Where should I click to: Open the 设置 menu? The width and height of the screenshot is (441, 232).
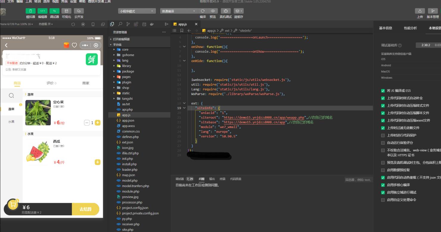73,1
